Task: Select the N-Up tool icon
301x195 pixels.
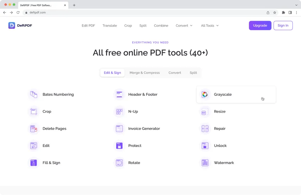Action: (x=119, y=112)
